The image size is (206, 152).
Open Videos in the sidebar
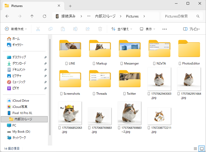tap(13, 88)
